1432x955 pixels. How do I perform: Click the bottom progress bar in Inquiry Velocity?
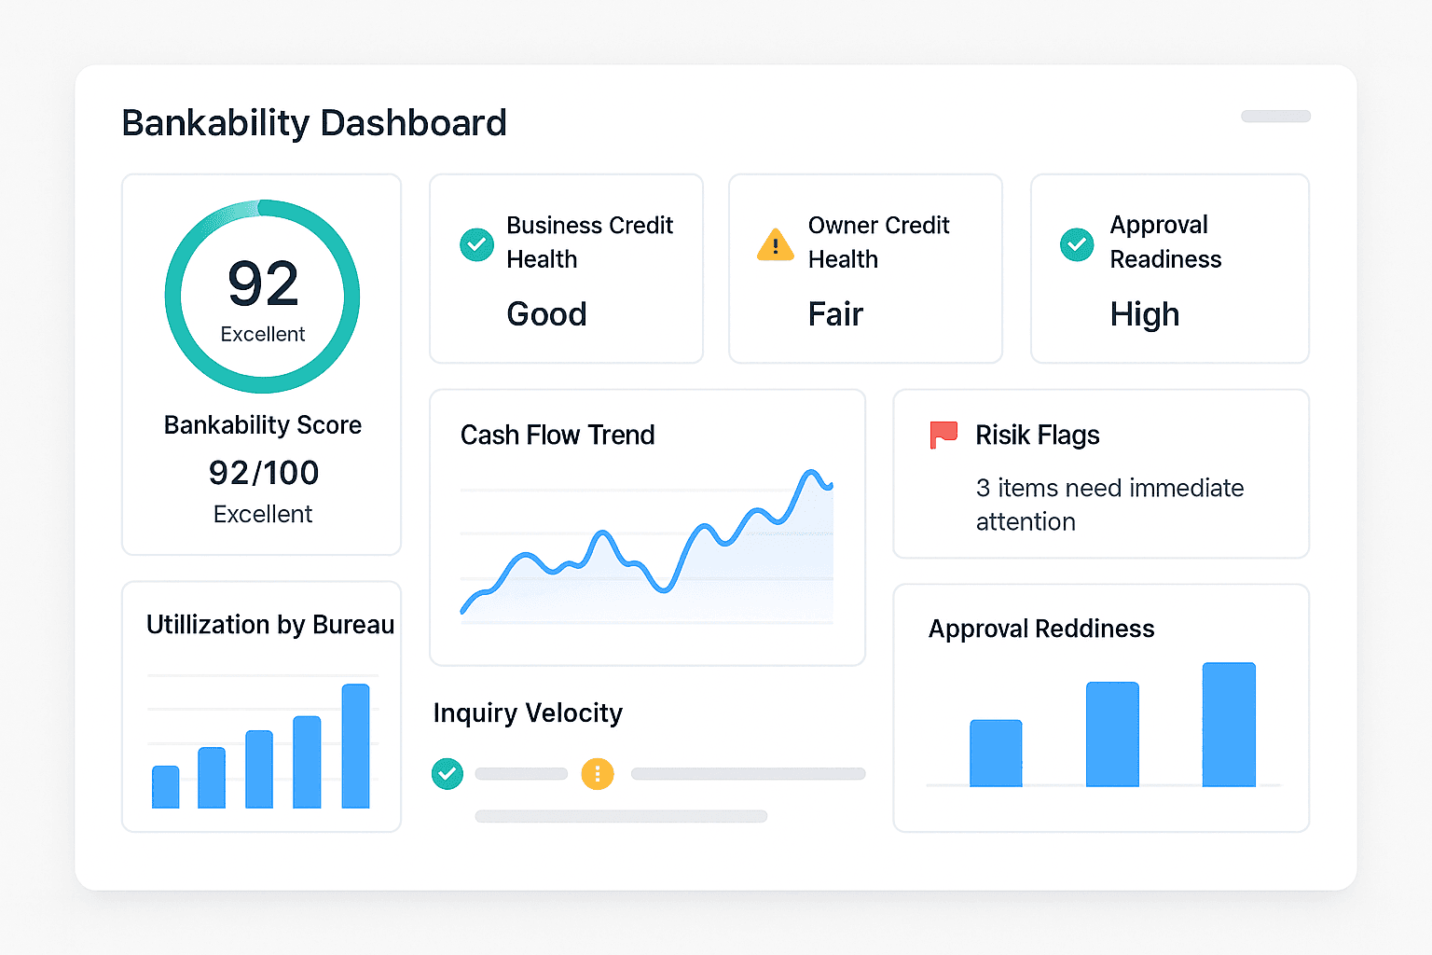(x=621, y=816)
